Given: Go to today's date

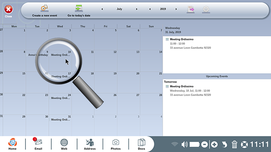Looking at the screenshot, I should point(79,8).
